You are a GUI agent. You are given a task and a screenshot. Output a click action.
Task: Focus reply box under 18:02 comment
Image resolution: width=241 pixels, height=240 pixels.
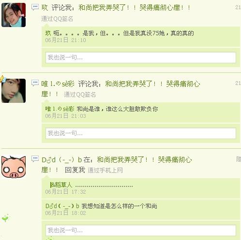[141, 230]
